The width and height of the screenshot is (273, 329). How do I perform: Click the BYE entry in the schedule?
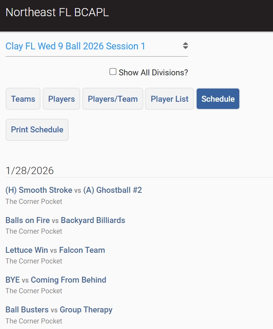click(12, 280)
